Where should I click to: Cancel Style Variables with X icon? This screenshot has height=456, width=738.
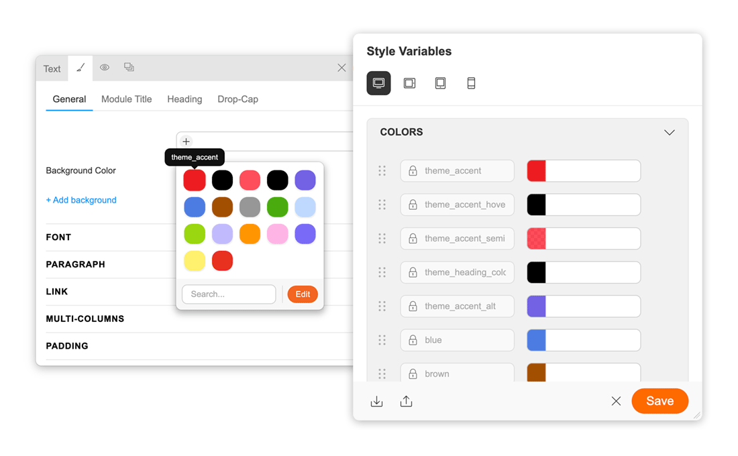(616, 401)
